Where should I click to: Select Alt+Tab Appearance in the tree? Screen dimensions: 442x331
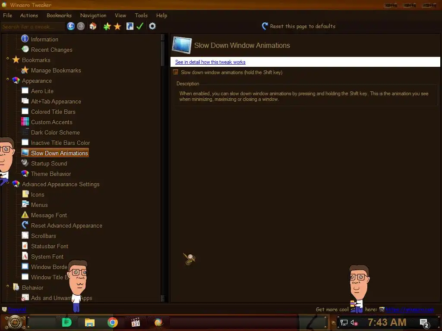56,101
